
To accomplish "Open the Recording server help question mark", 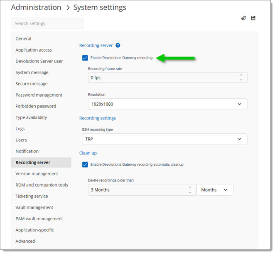I will [x=118, y=45].
